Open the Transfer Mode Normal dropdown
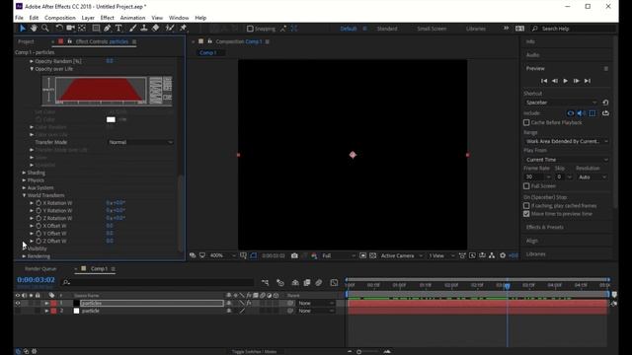The width and height of the screenshot is (632, 355). (x=141, y=142)
